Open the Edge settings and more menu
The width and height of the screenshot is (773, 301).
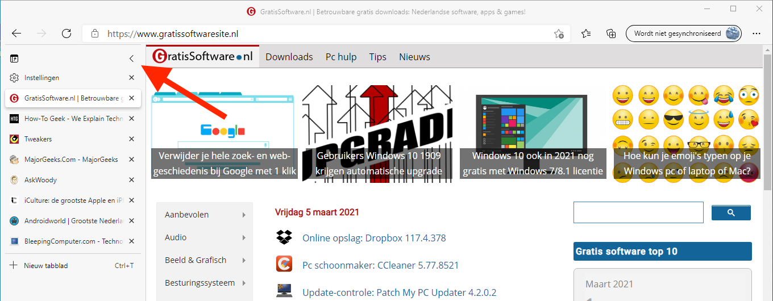coord(757,34)
